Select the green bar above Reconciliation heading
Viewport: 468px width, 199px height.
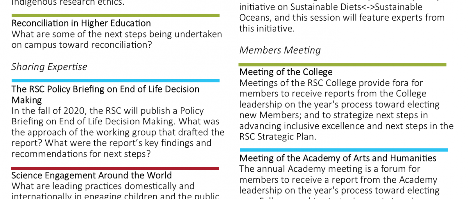tap(115, 16)
